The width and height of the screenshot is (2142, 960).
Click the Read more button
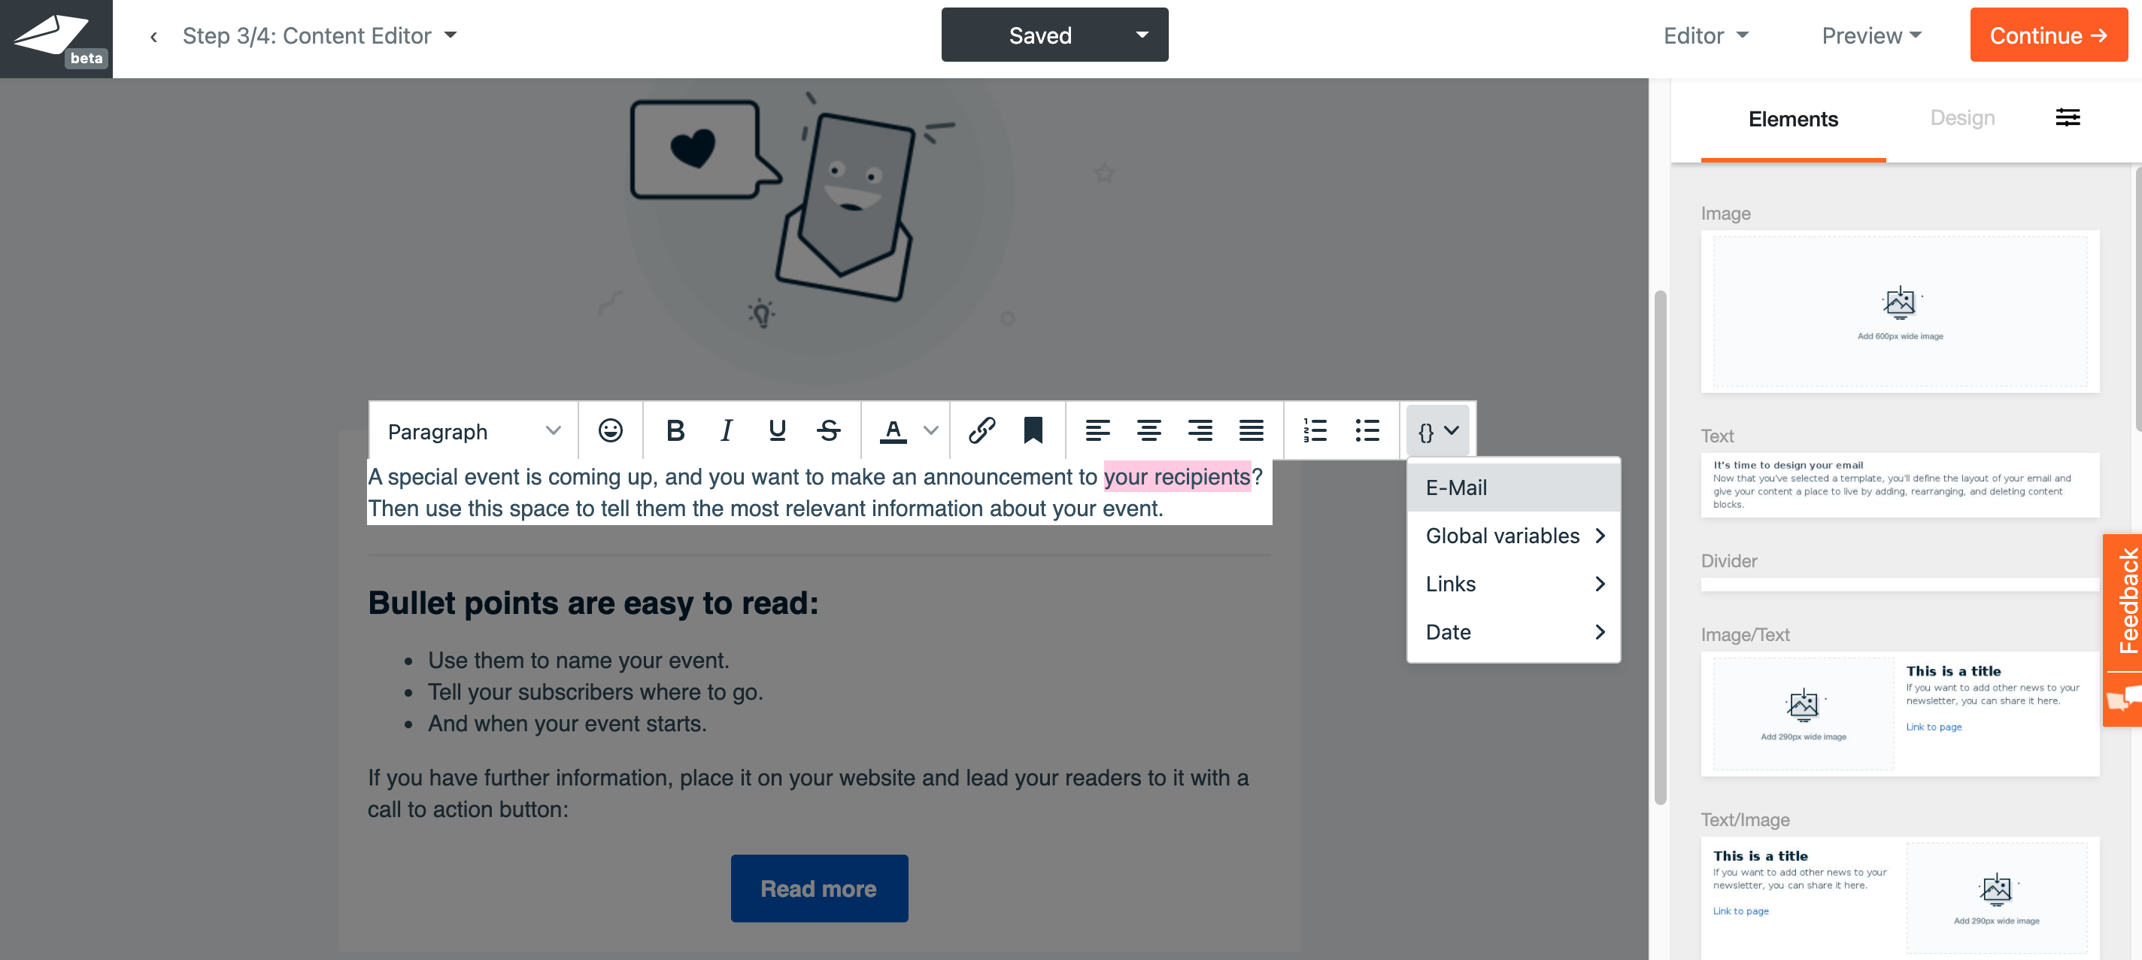pyautogui.click(x=818, y=888)
